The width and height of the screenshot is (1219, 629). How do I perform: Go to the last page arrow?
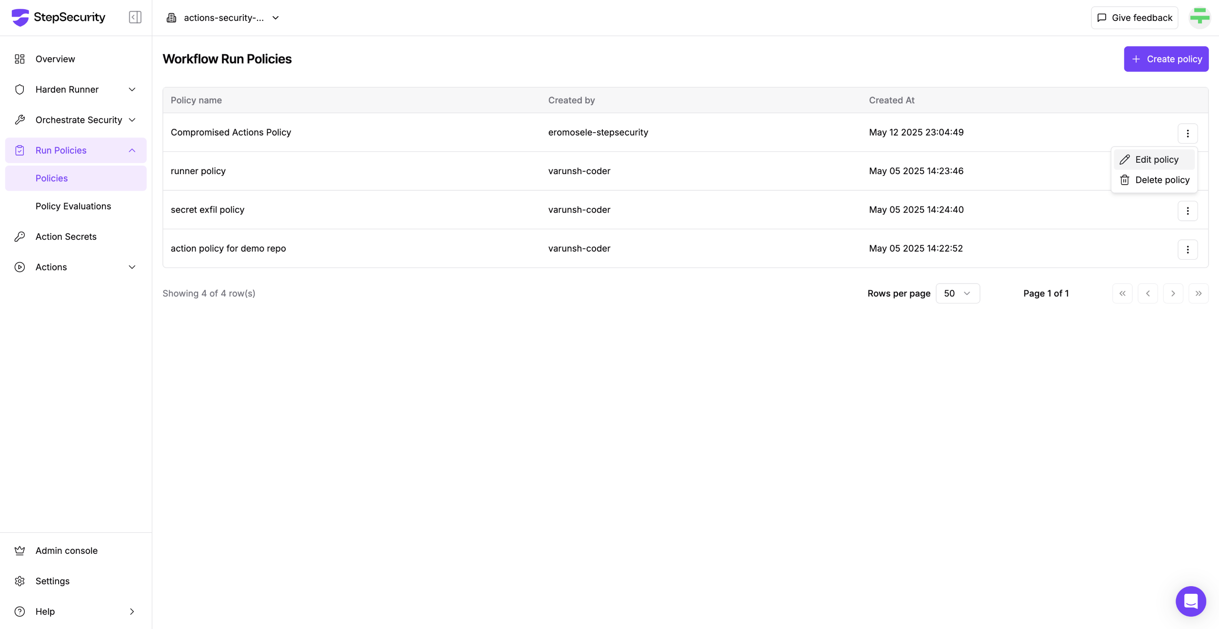coord(1199,294)
